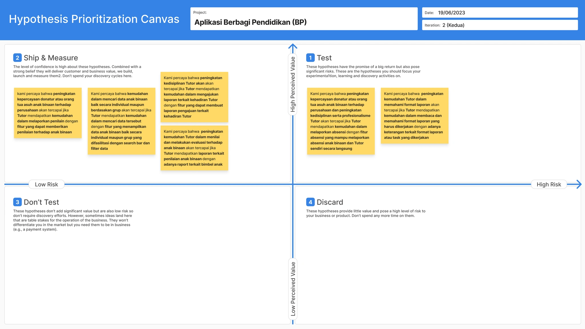585x329 pixels.
Task: Click the Date field showing 19/06/2023
Action: click(500, 13)
